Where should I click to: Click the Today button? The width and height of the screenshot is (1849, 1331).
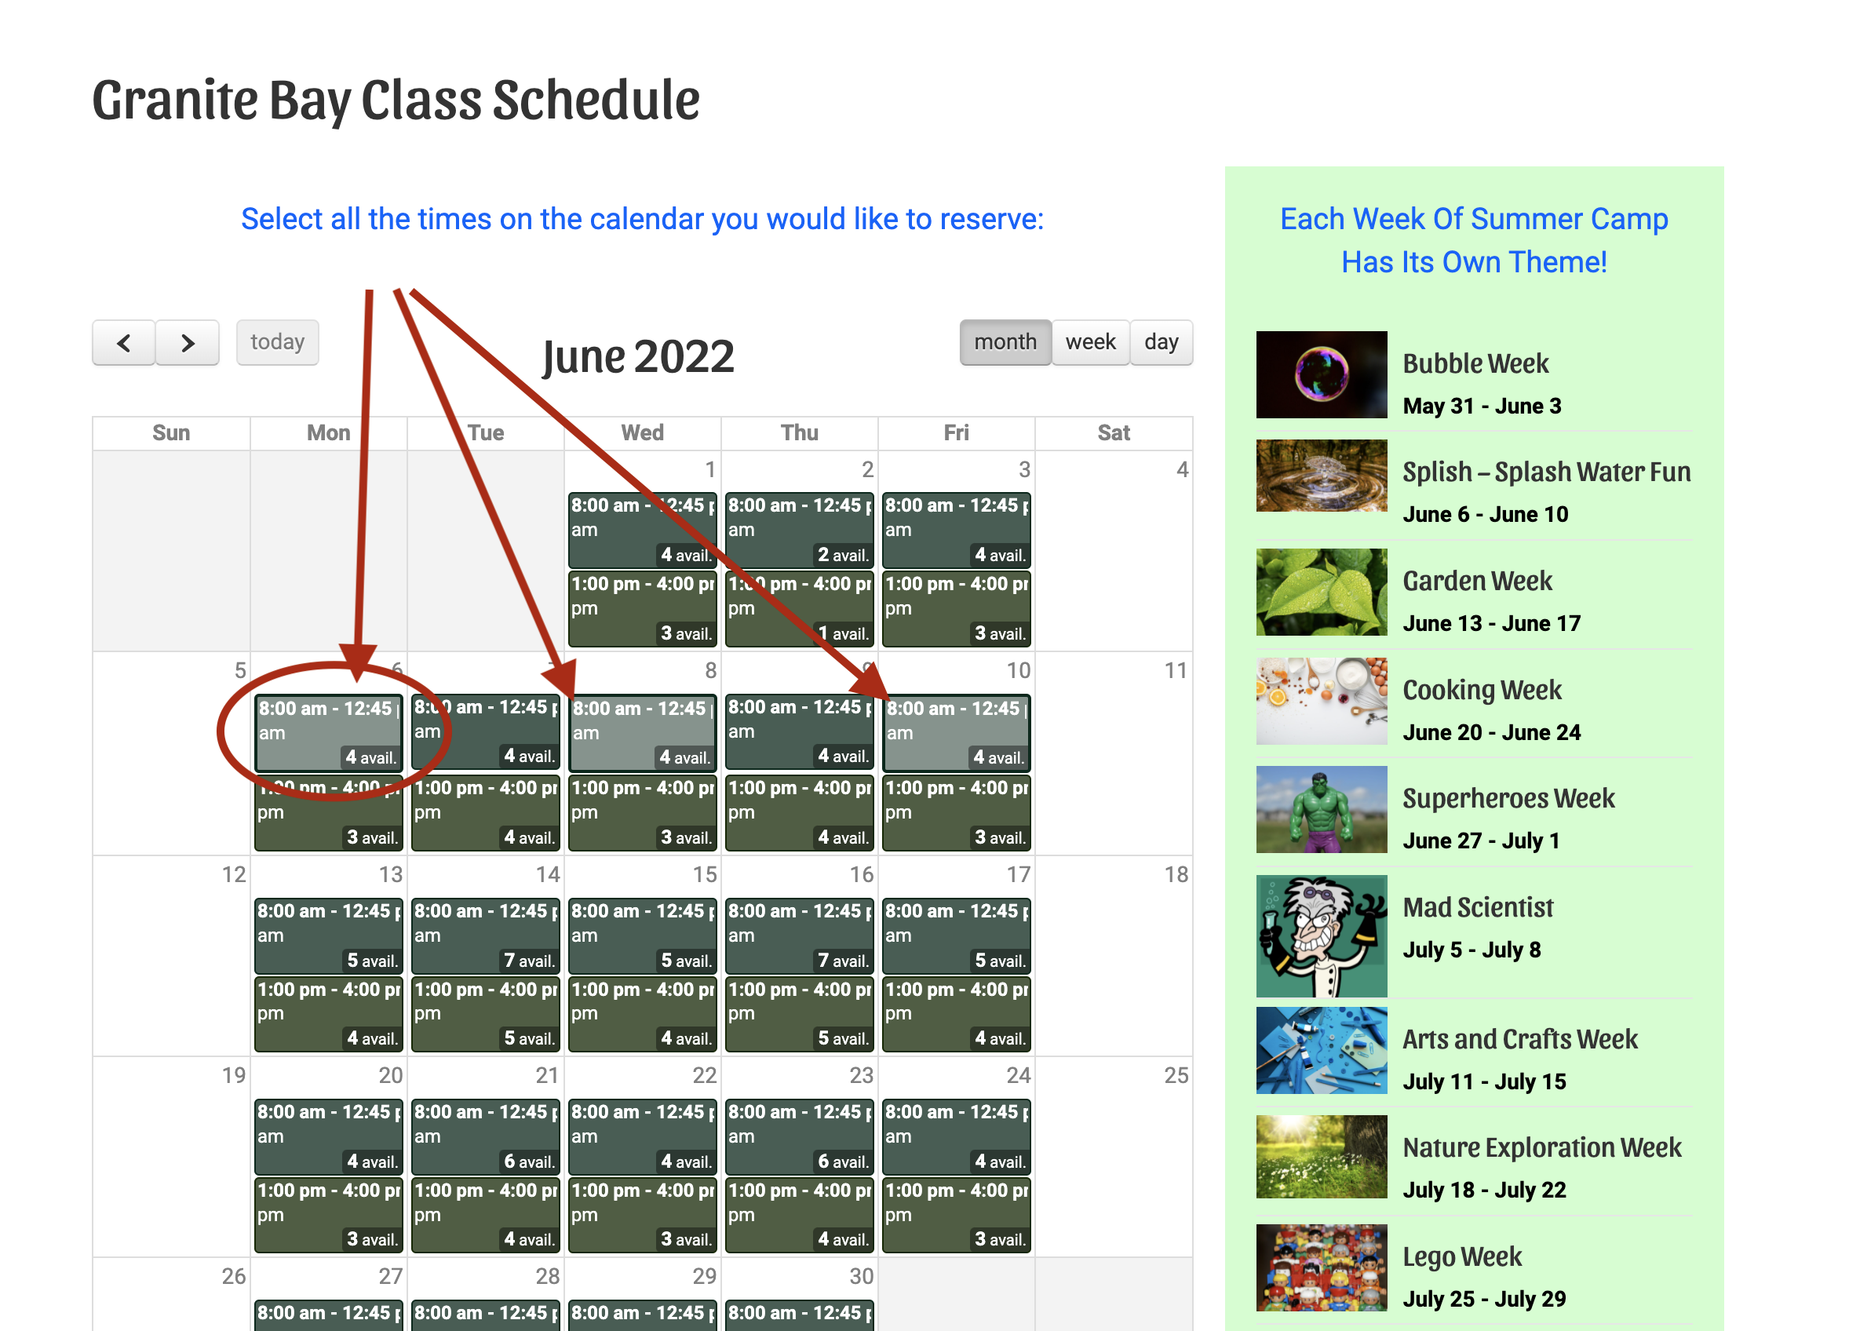(275, 341)
